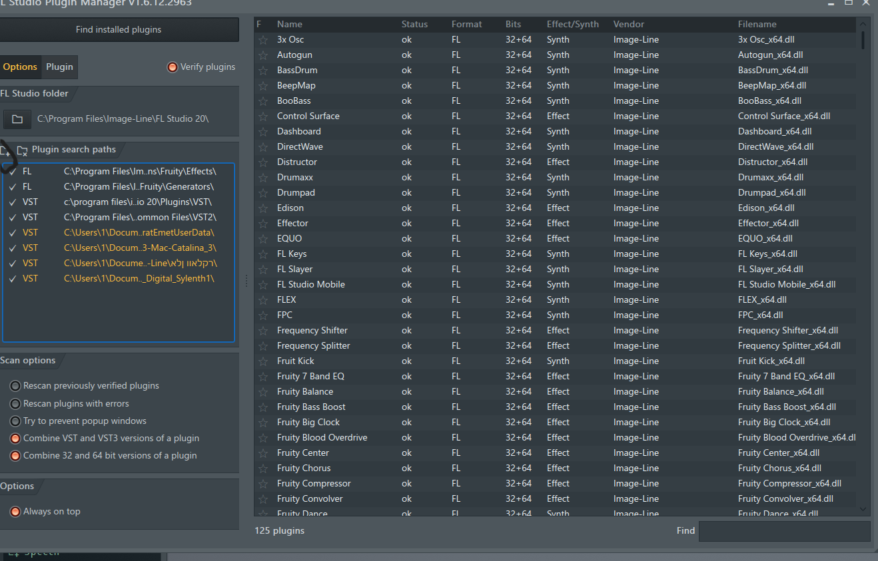878x561 pixels.
Task: Favorite the Distructor plugin star
Action: [263, 162]
